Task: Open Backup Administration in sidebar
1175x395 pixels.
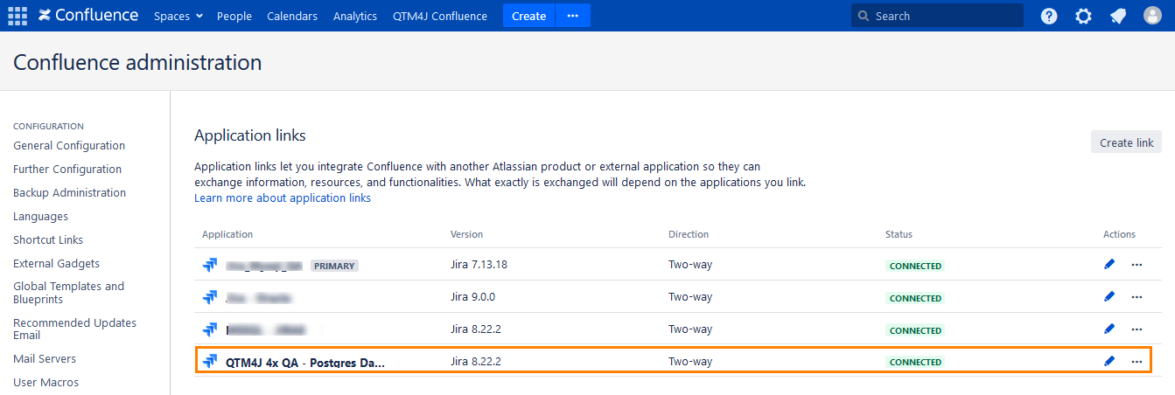Action: (69, 193)
